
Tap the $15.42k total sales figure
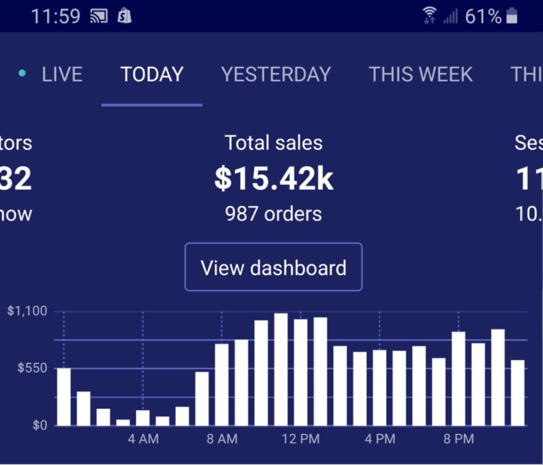tap(274, 179)
